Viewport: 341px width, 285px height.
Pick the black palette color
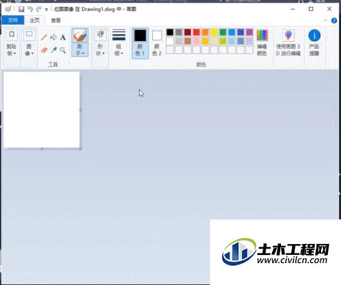170,32
